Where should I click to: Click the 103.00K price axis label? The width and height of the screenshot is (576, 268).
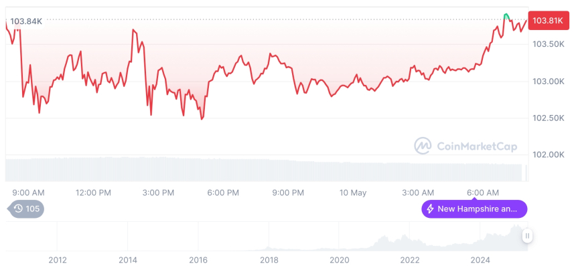(548, 82)
